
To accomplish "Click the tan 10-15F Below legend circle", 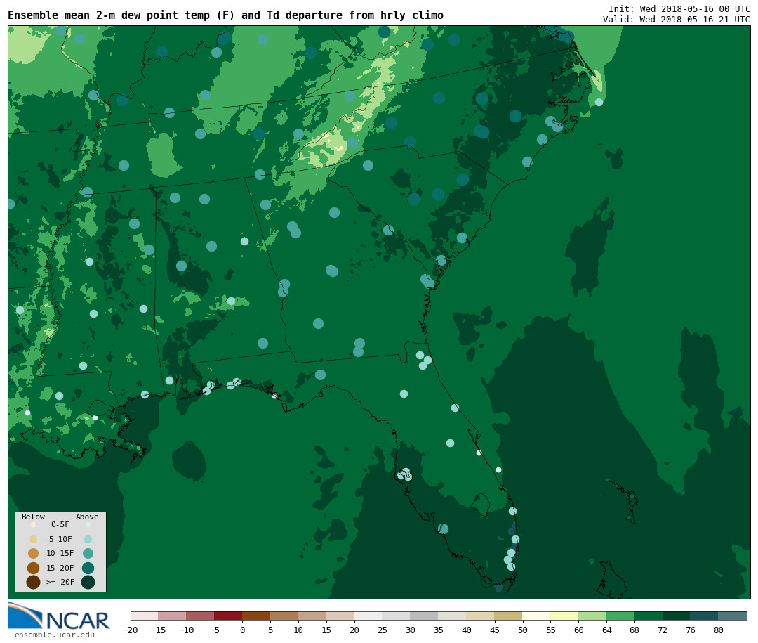I will tap(33, 553).
